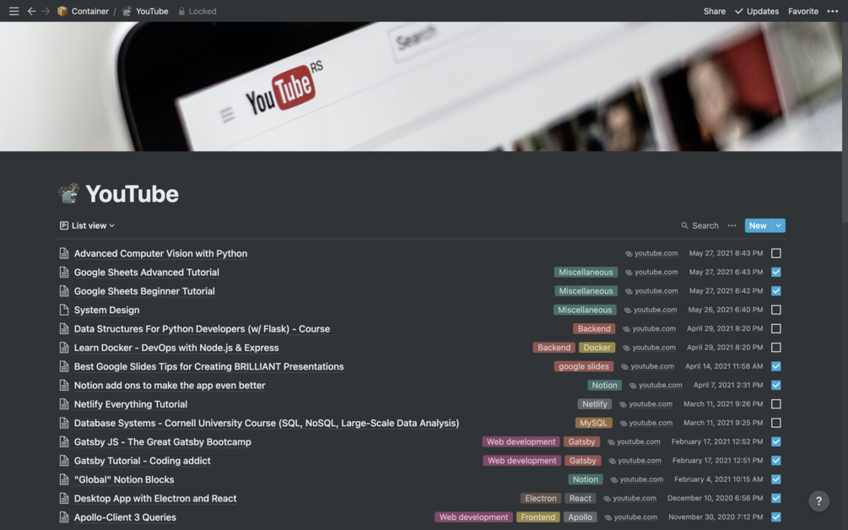Click the page vertical scrollbar
848x530 pixels.
(x=845, y=122)
